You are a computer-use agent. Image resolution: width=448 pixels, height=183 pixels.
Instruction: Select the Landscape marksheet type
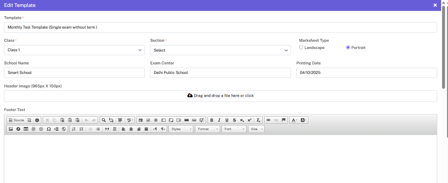pyautogui.click(x=301, y=48)
